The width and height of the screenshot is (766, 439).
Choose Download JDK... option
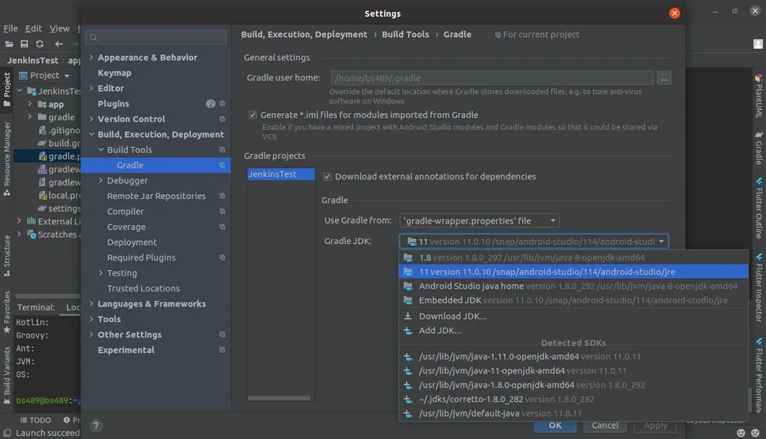452,317
